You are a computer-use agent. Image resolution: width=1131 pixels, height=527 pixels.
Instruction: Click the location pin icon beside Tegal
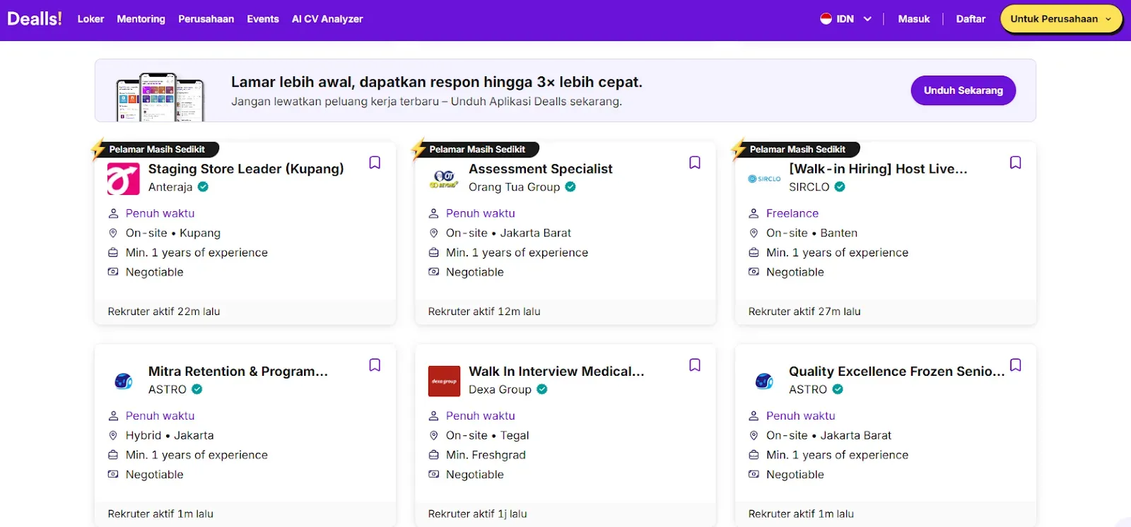433,436
